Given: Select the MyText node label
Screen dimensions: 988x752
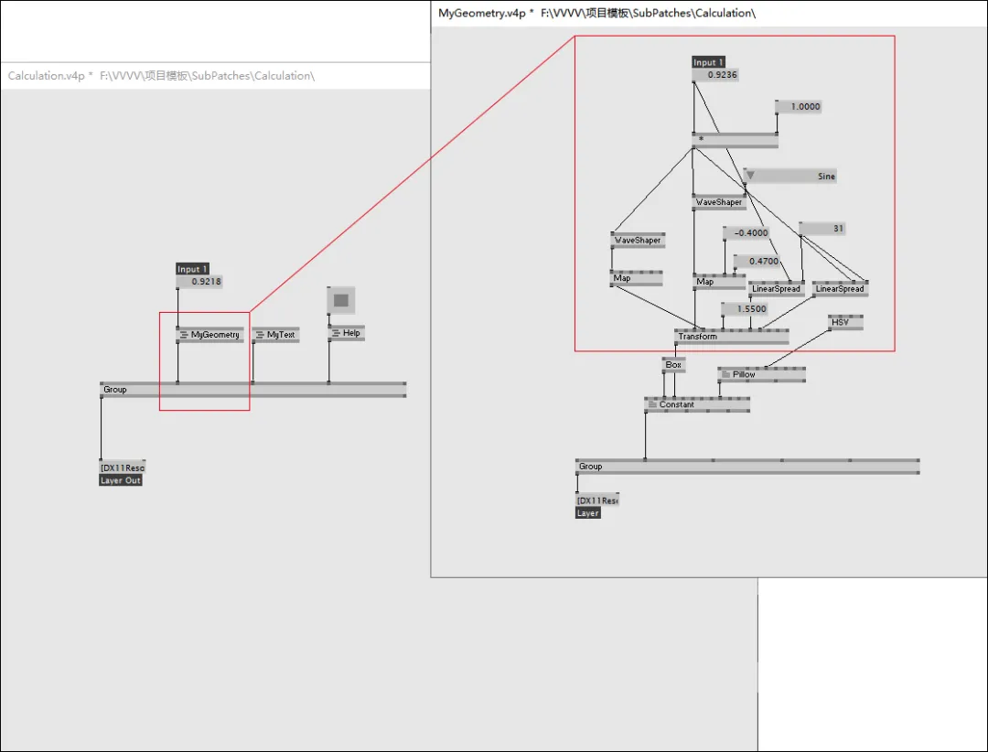Looking at the screenshot, I should point(281,335).
